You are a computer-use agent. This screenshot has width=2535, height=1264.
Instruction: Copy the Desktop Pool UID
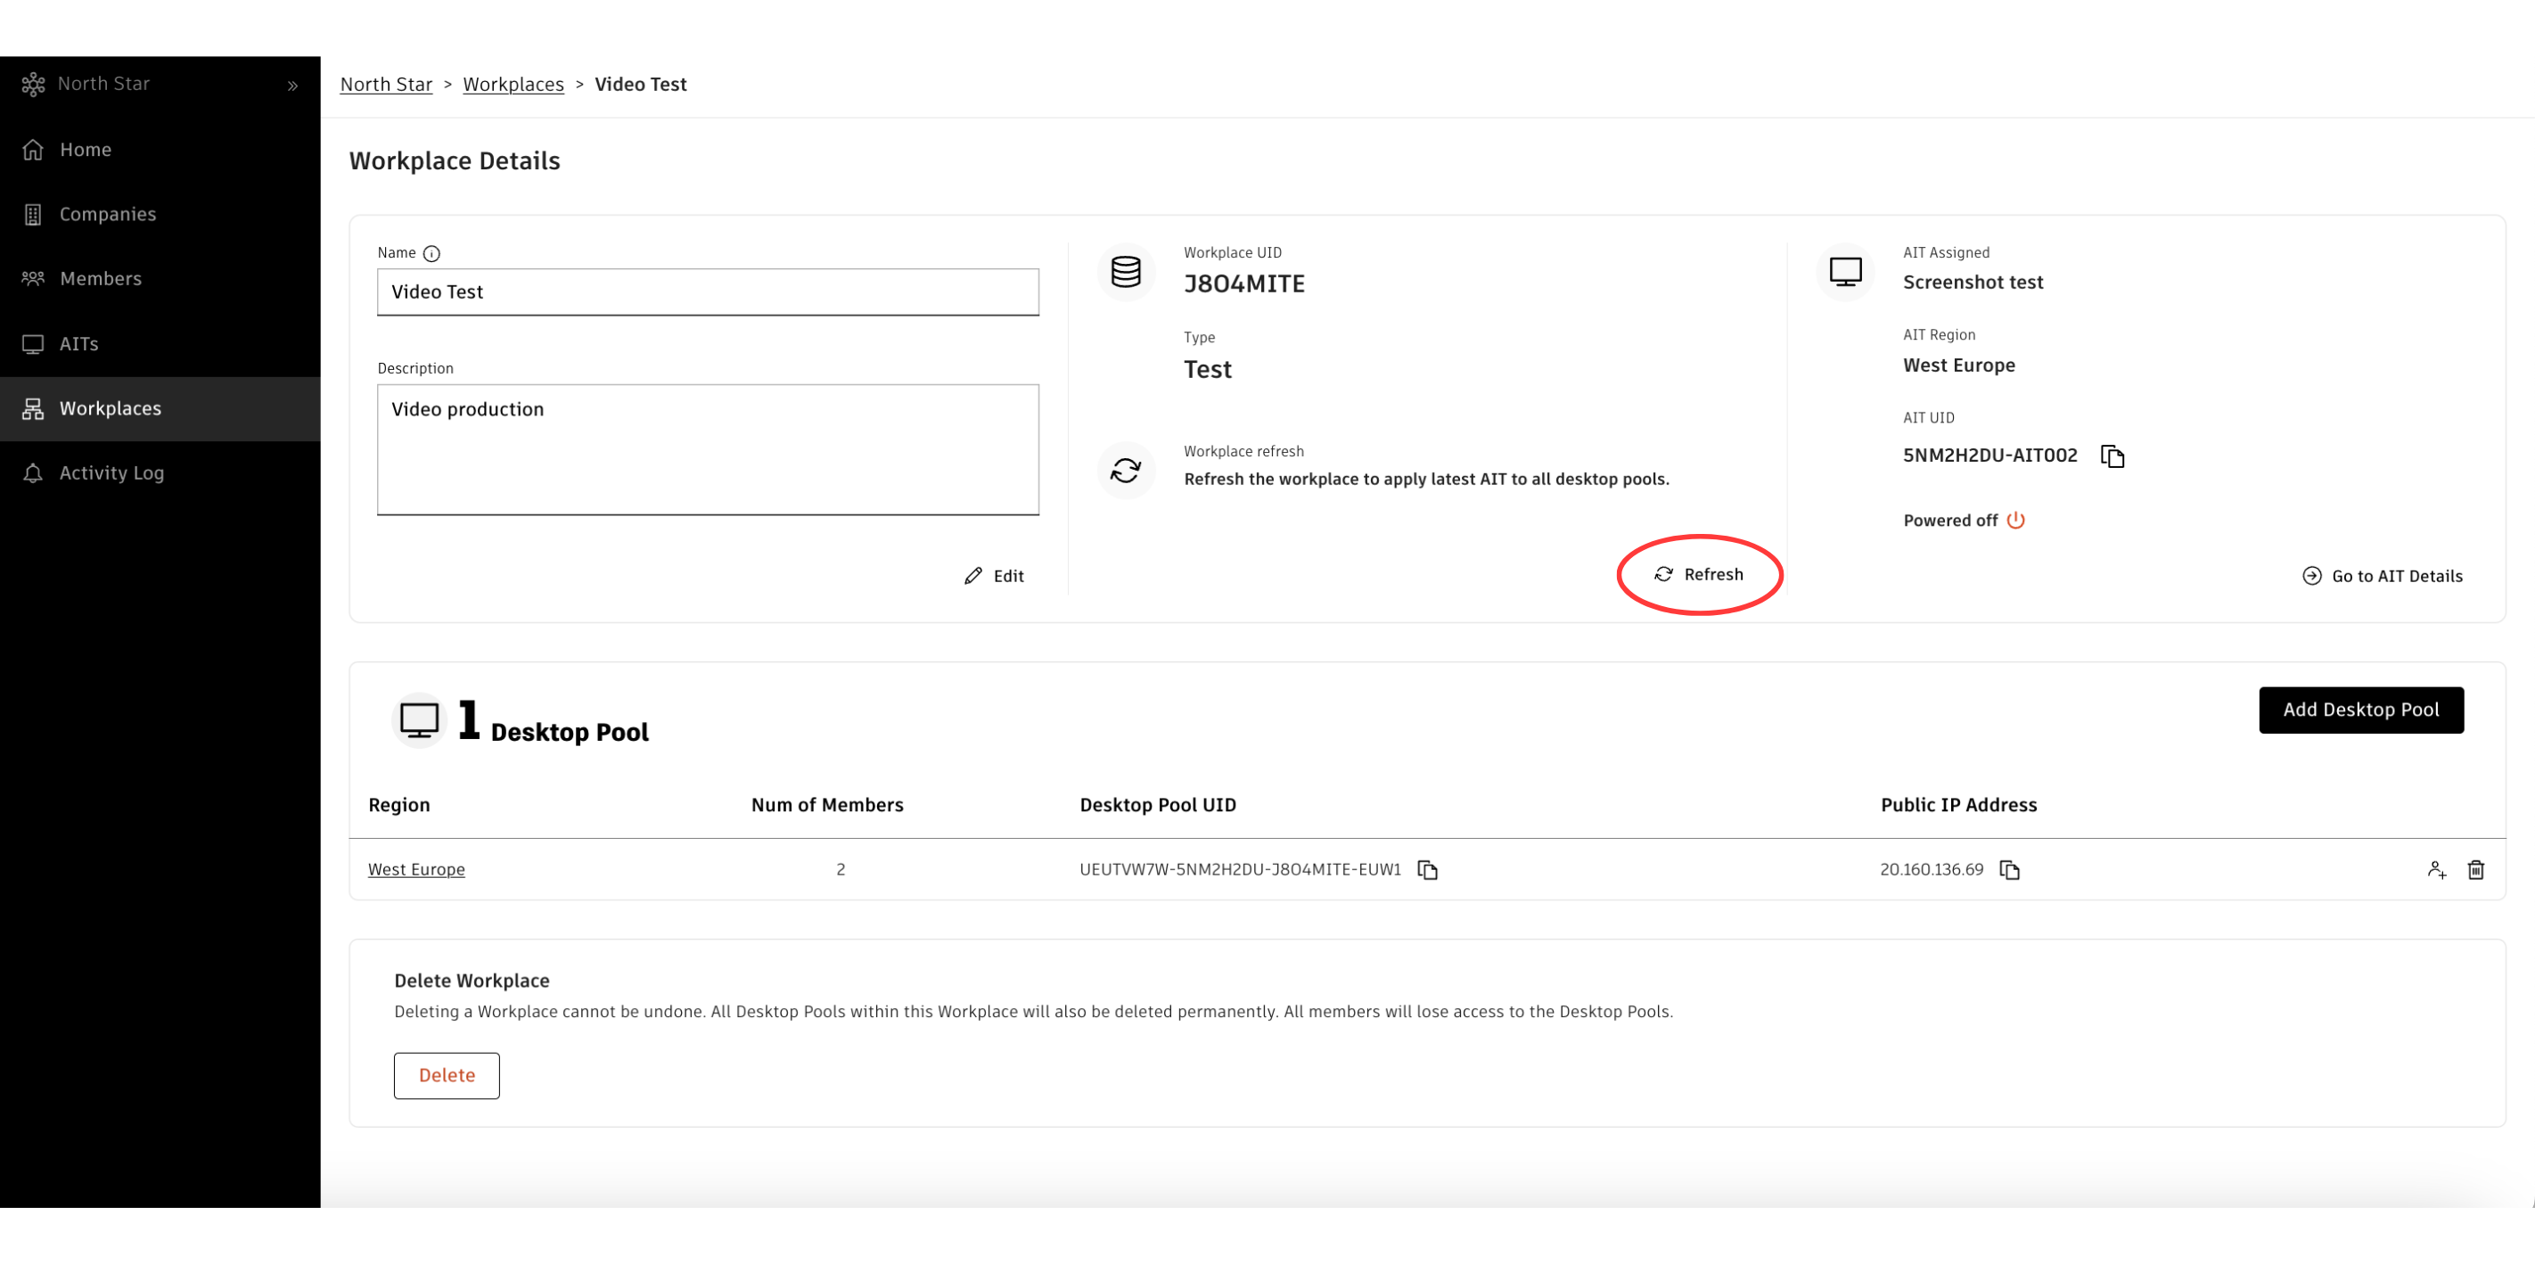(1427, 869)
